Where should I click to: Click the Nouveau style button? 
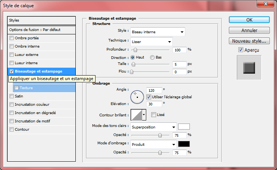[249, 41]
